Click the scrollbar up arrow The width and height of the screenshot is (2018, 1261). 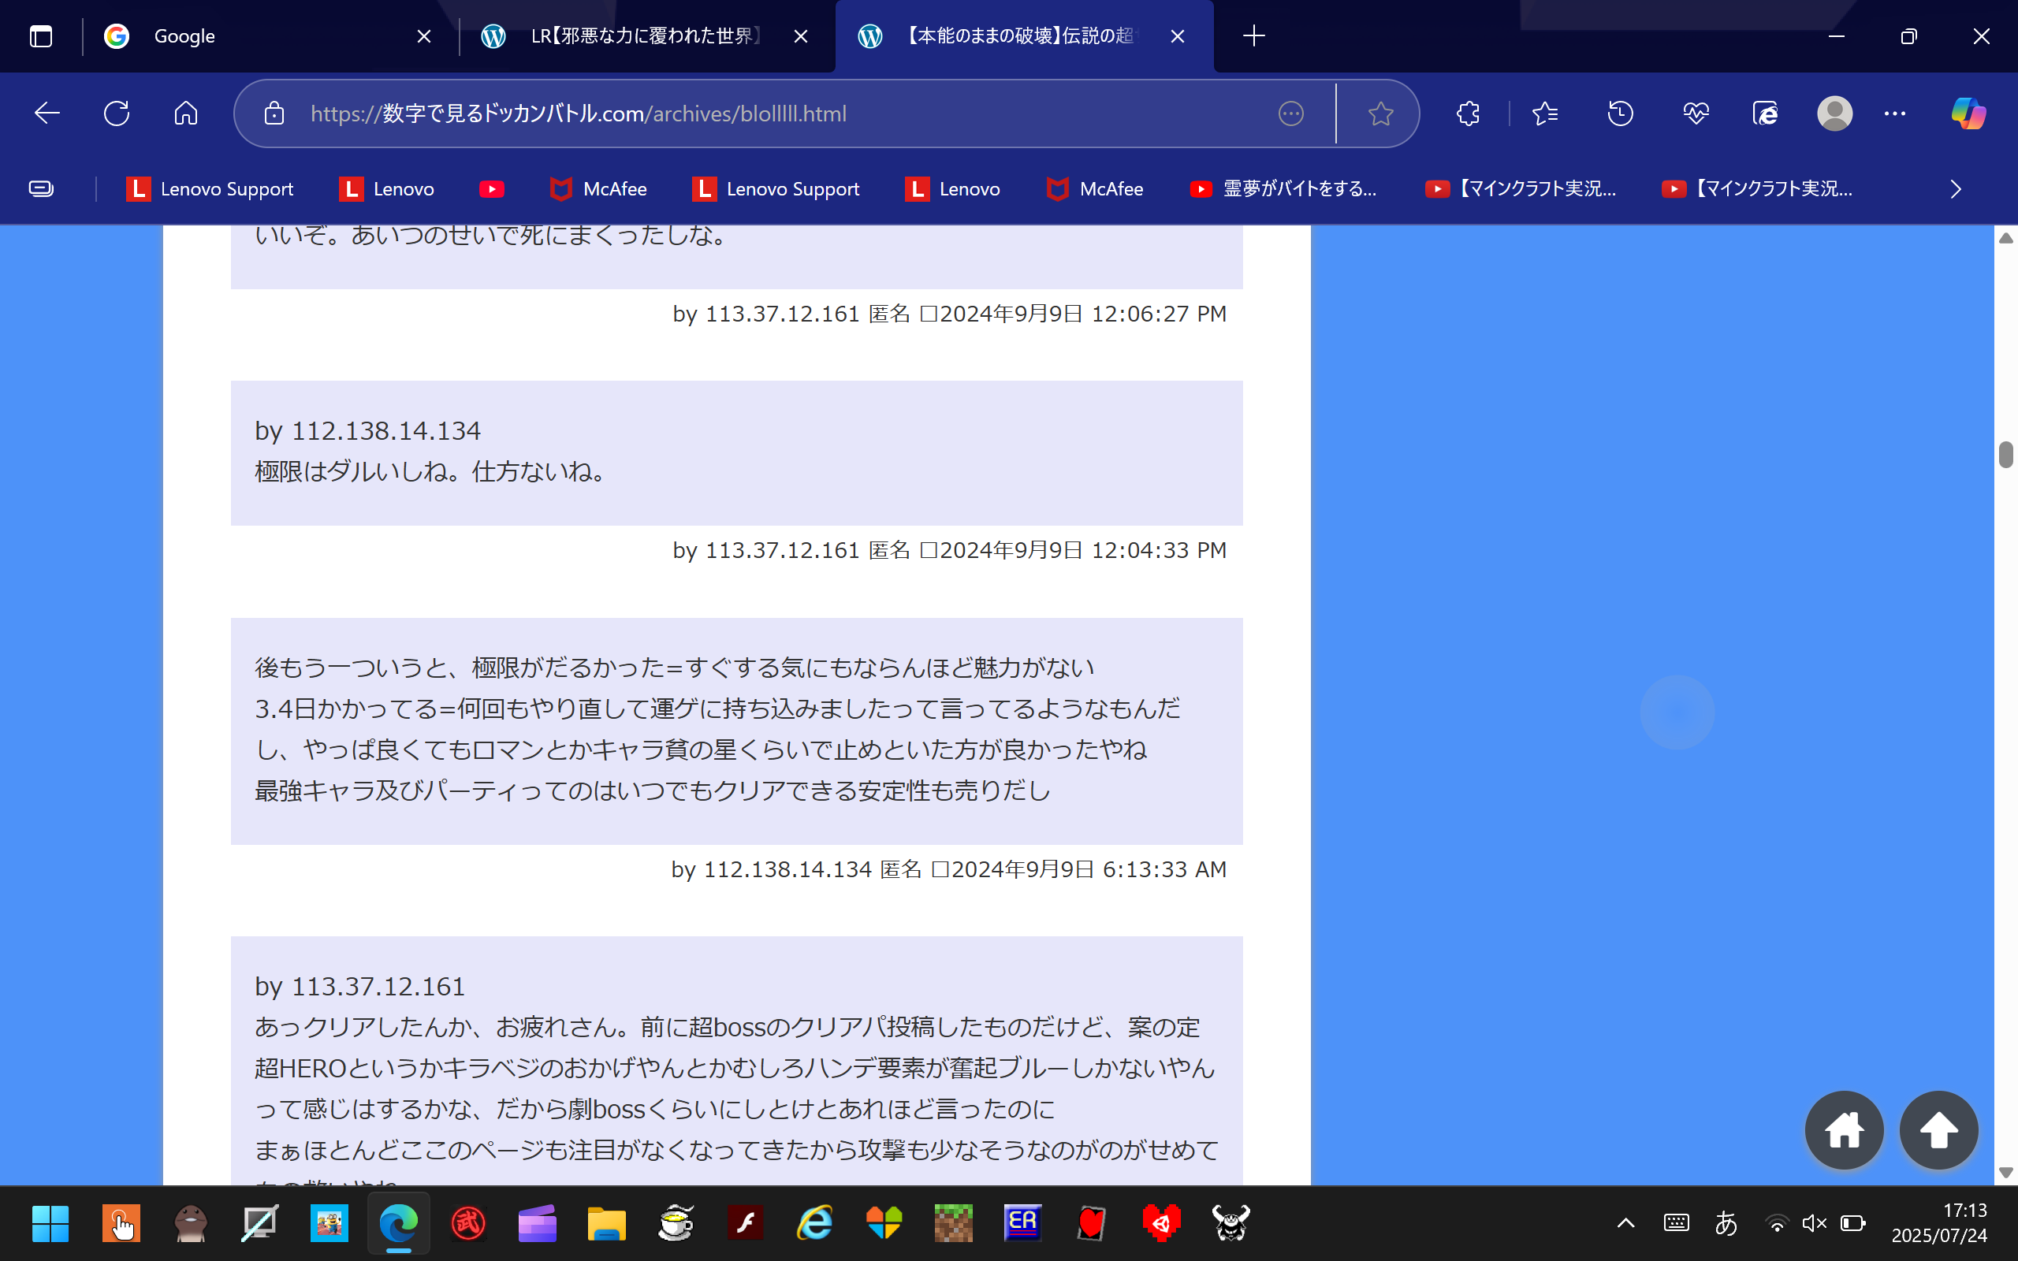click(2005, 239)
